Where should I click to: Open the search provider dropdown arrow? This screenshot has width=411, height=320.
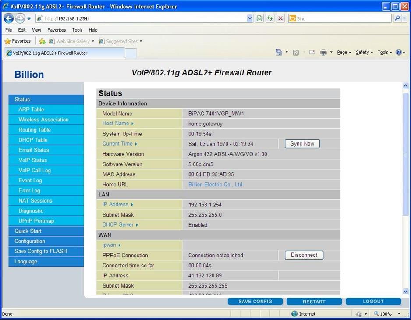(404, 18)
